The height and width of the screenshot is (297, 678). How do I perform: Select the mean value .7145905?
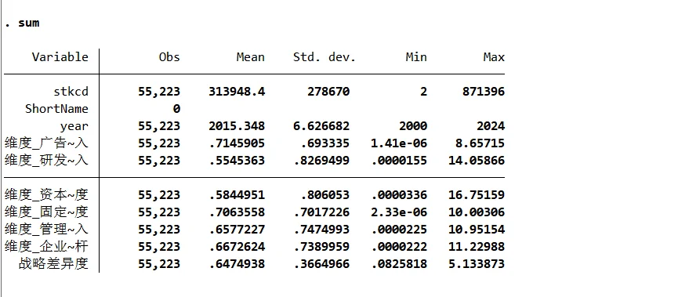click(237, 143)
